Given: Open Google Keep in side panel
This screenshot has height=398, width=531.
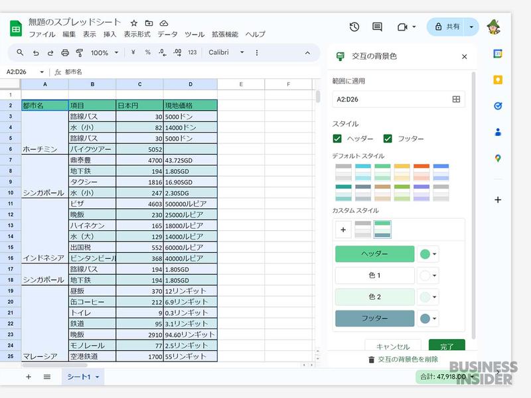Looking at the screenshot, I should point(498,80).
